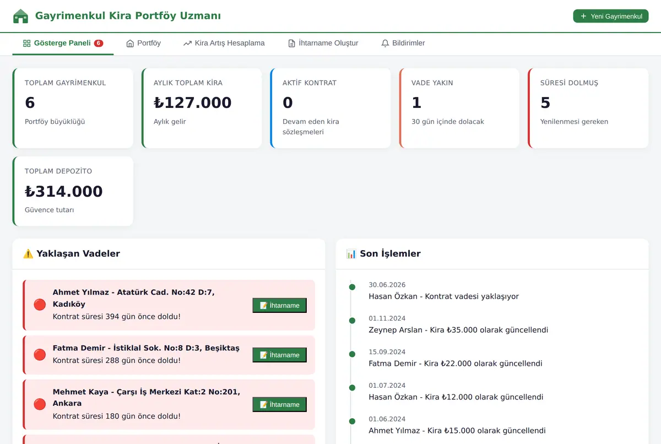Click the plus icon in Yeni Gayrimenkul
The width and height of the screenshot is (661, 444).
[583, 16]
